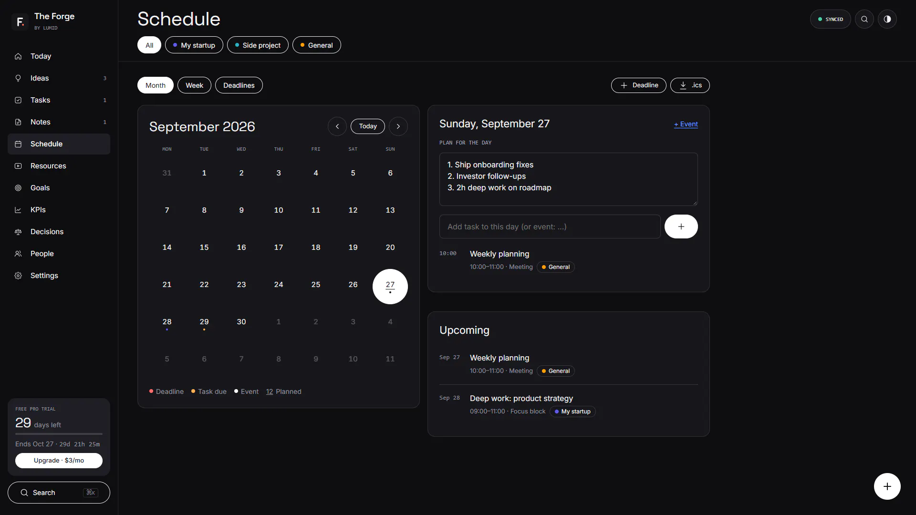The height and width of the screenshot is (515, 916).
Task: Click the SYNCED status indicator
Action: [830, 19]
